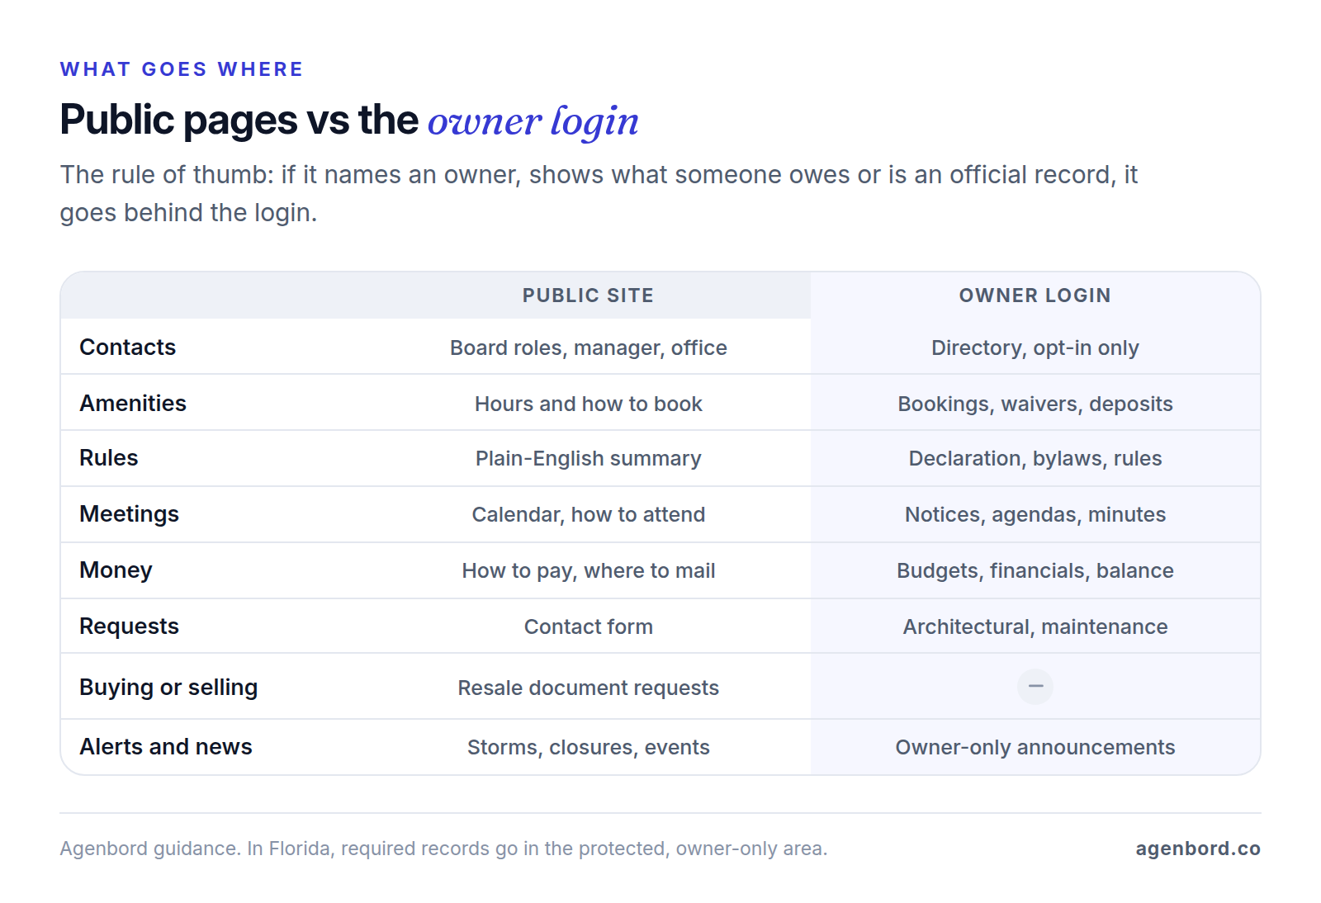Click the 'Contact form' cell
The width and height of the screenshot is (1321, 903).
pyautogui.click(x=588, y=626)
